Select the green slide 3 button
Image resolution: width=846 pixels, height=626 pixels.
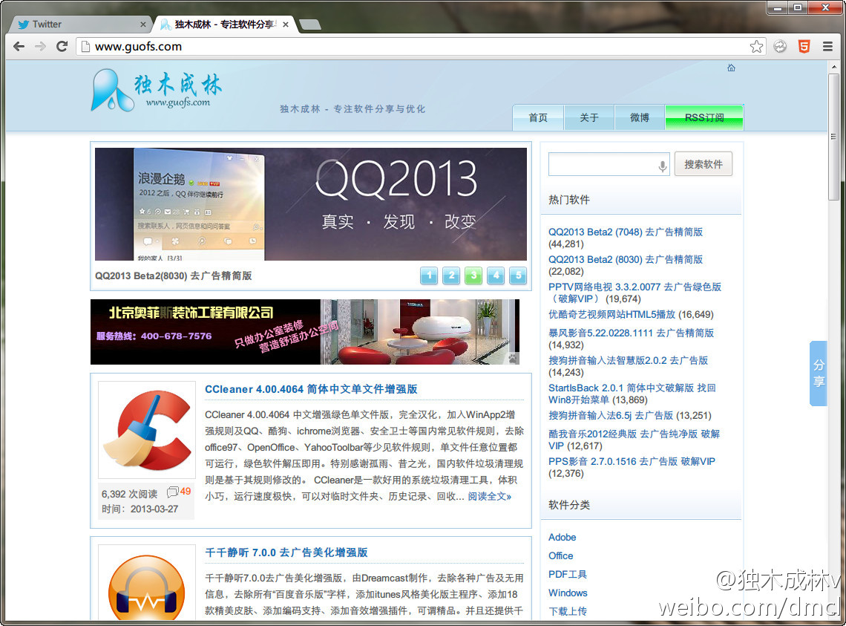pyautogui.click(x=473, y=275)
